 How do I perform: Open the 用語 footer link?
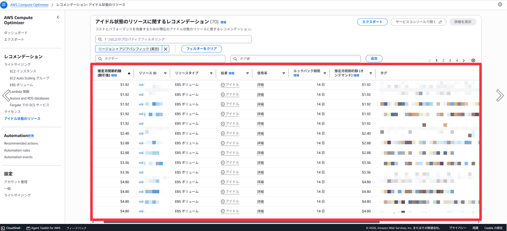point(475,228)
